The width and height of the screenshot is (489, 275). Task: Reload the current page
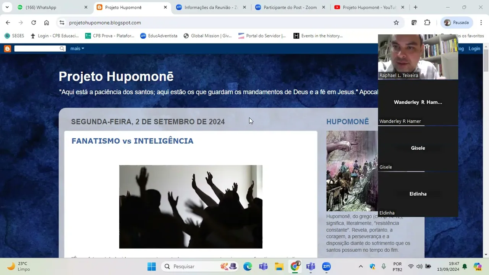pos(34,23)
